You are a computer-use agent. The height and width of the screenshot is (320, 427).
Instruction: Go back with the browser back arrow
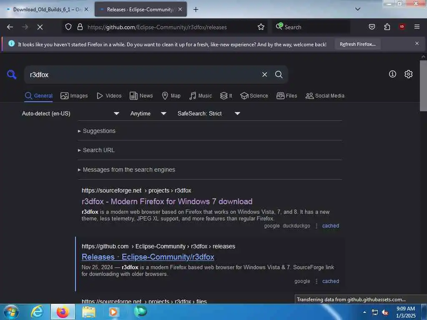click(10, 27)
